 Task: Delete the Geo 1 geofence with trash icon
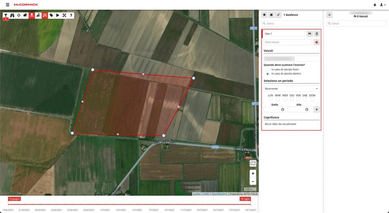point(316,34)
